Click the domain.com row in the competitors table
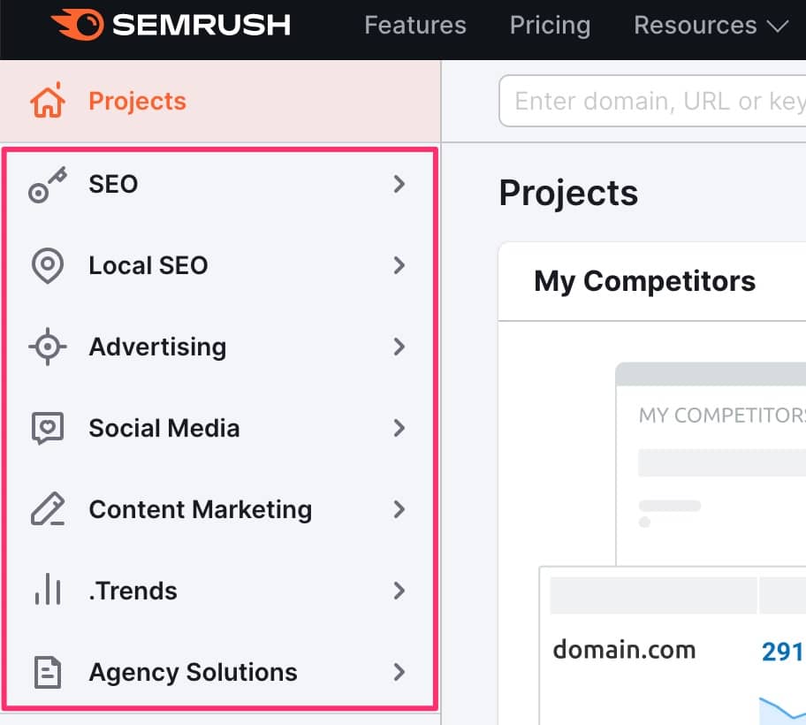This screenshot has width=806, height=725. 624,650
